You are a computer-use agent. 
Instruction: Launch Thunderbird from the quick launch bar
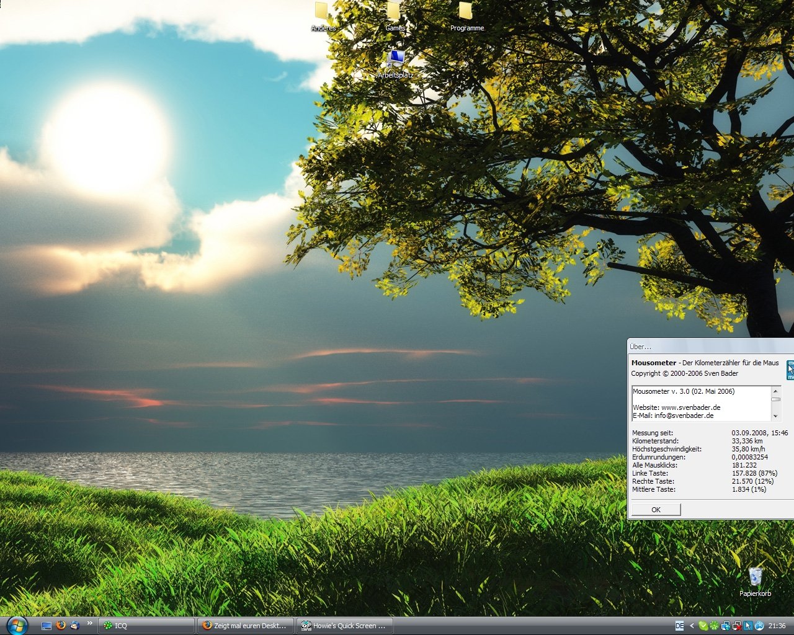tap(74, 626)
